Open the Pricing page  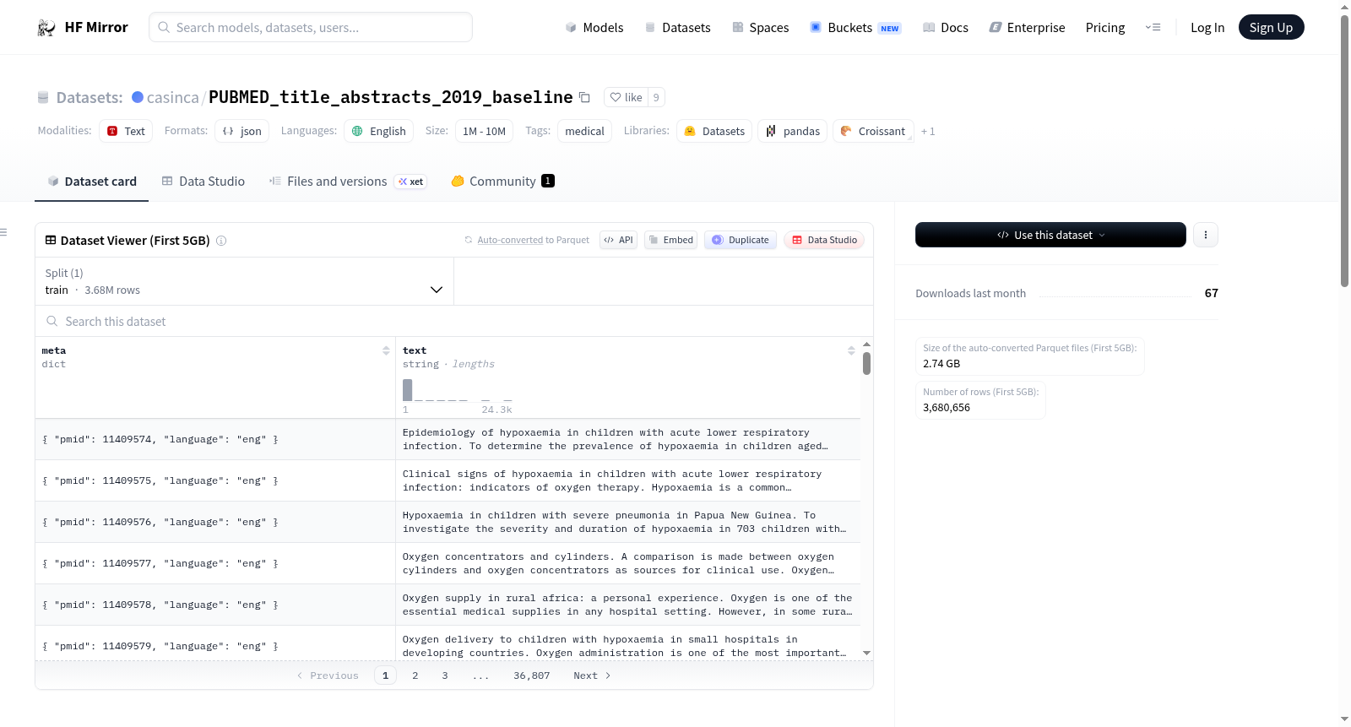pyautogui.click(x=1105, y=28)
